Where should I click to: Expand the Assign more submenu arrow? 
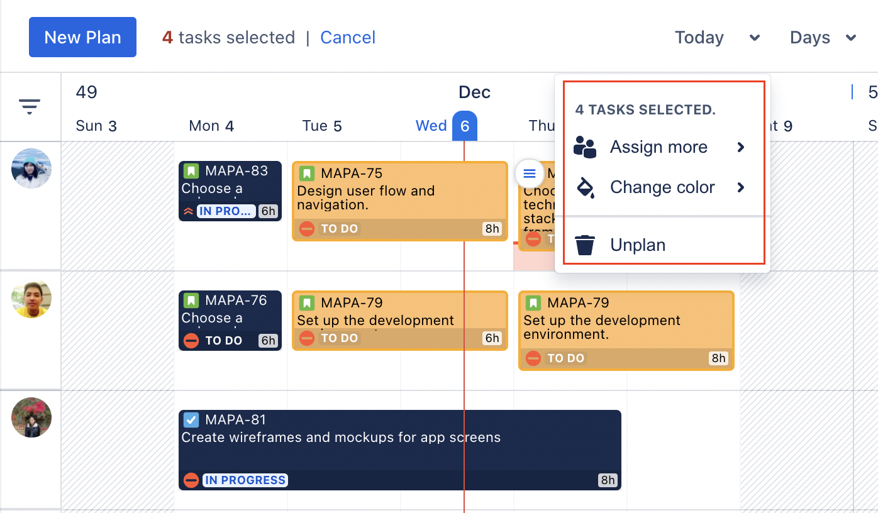[x=741, y=147]
